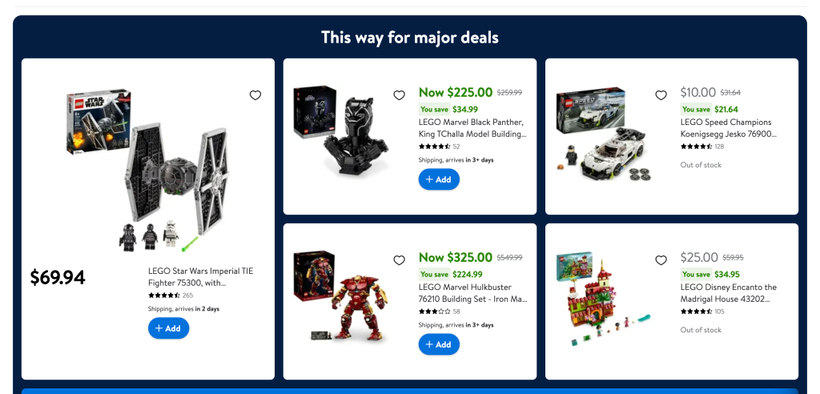Open LEGO Disney Encanto Madrigal House link
The width and height of the screenshot is (820, 394).
tap(728, 293)
